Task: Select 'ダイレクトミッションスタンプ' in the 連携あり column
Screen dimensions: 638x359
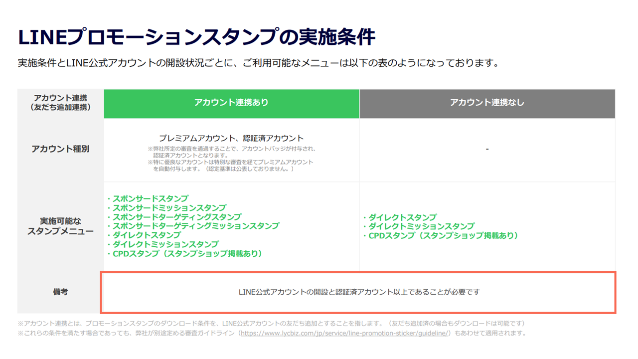Action: coord(163,244)
